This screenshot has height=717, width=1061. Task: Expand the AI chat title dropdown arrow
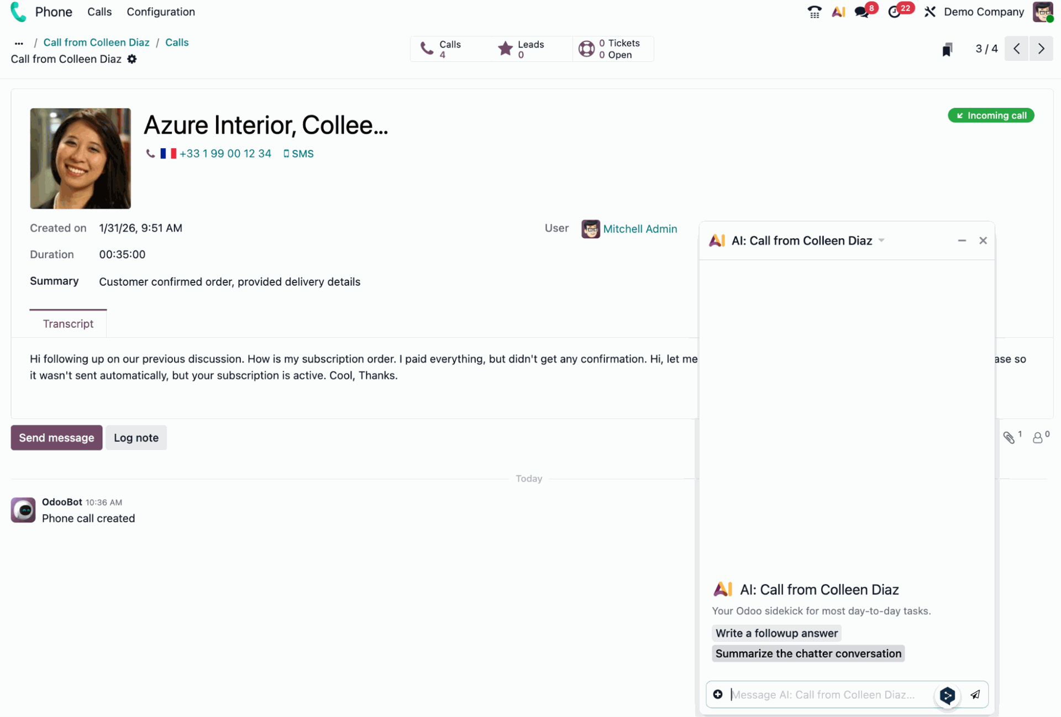tap(881, 240)
